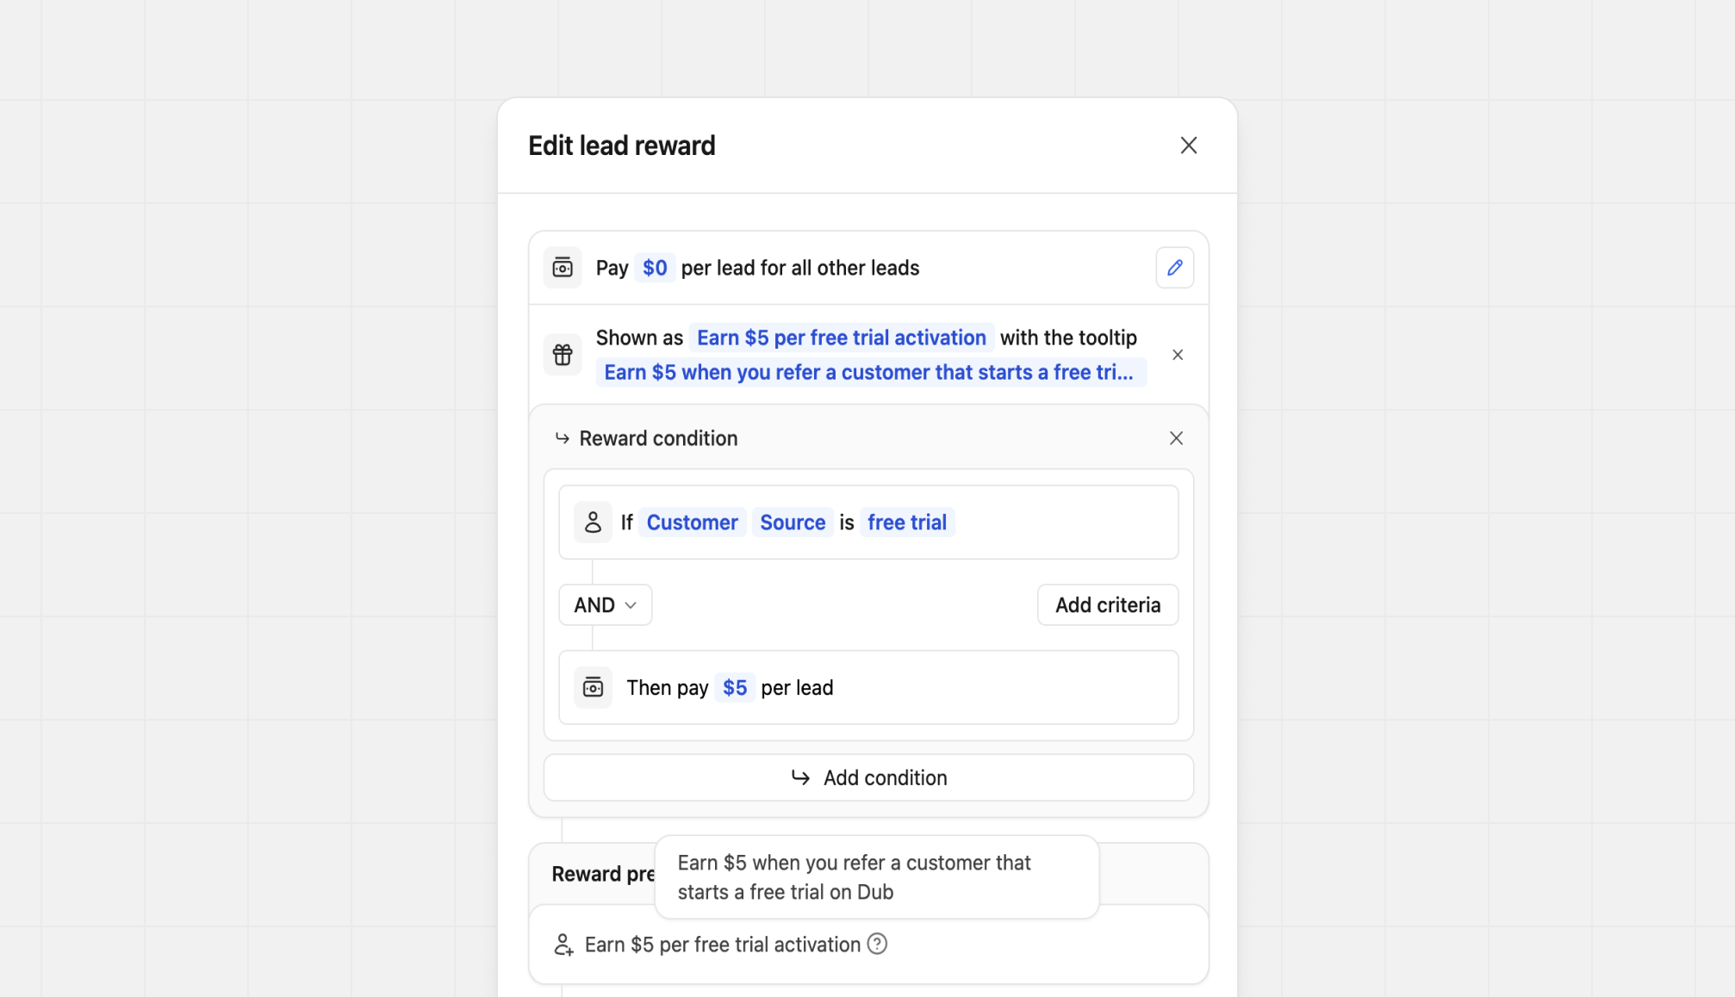
Task: Open the Source attribute selector
Action: [x=792, y=523]
